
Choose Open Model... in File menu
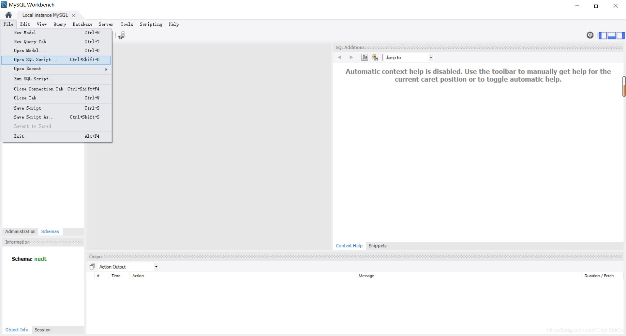(x=56, y=51)
